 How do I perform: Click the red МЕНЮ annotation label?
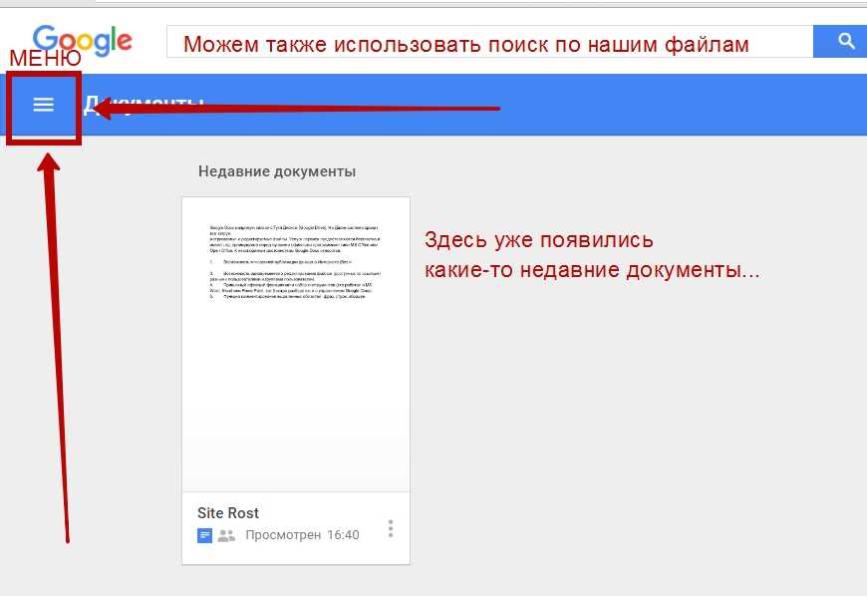(x=45, y=58)
